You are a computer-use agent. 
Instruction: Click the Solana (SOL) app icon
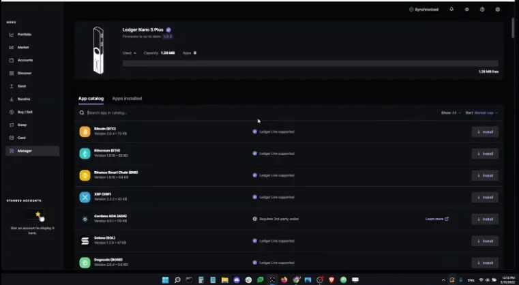[x=85, y=241]
